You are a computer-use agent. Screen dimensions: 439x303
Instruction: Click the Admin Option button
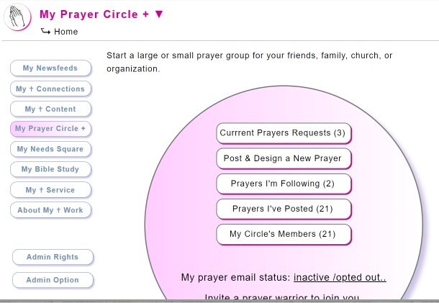[x=53, y=280]
